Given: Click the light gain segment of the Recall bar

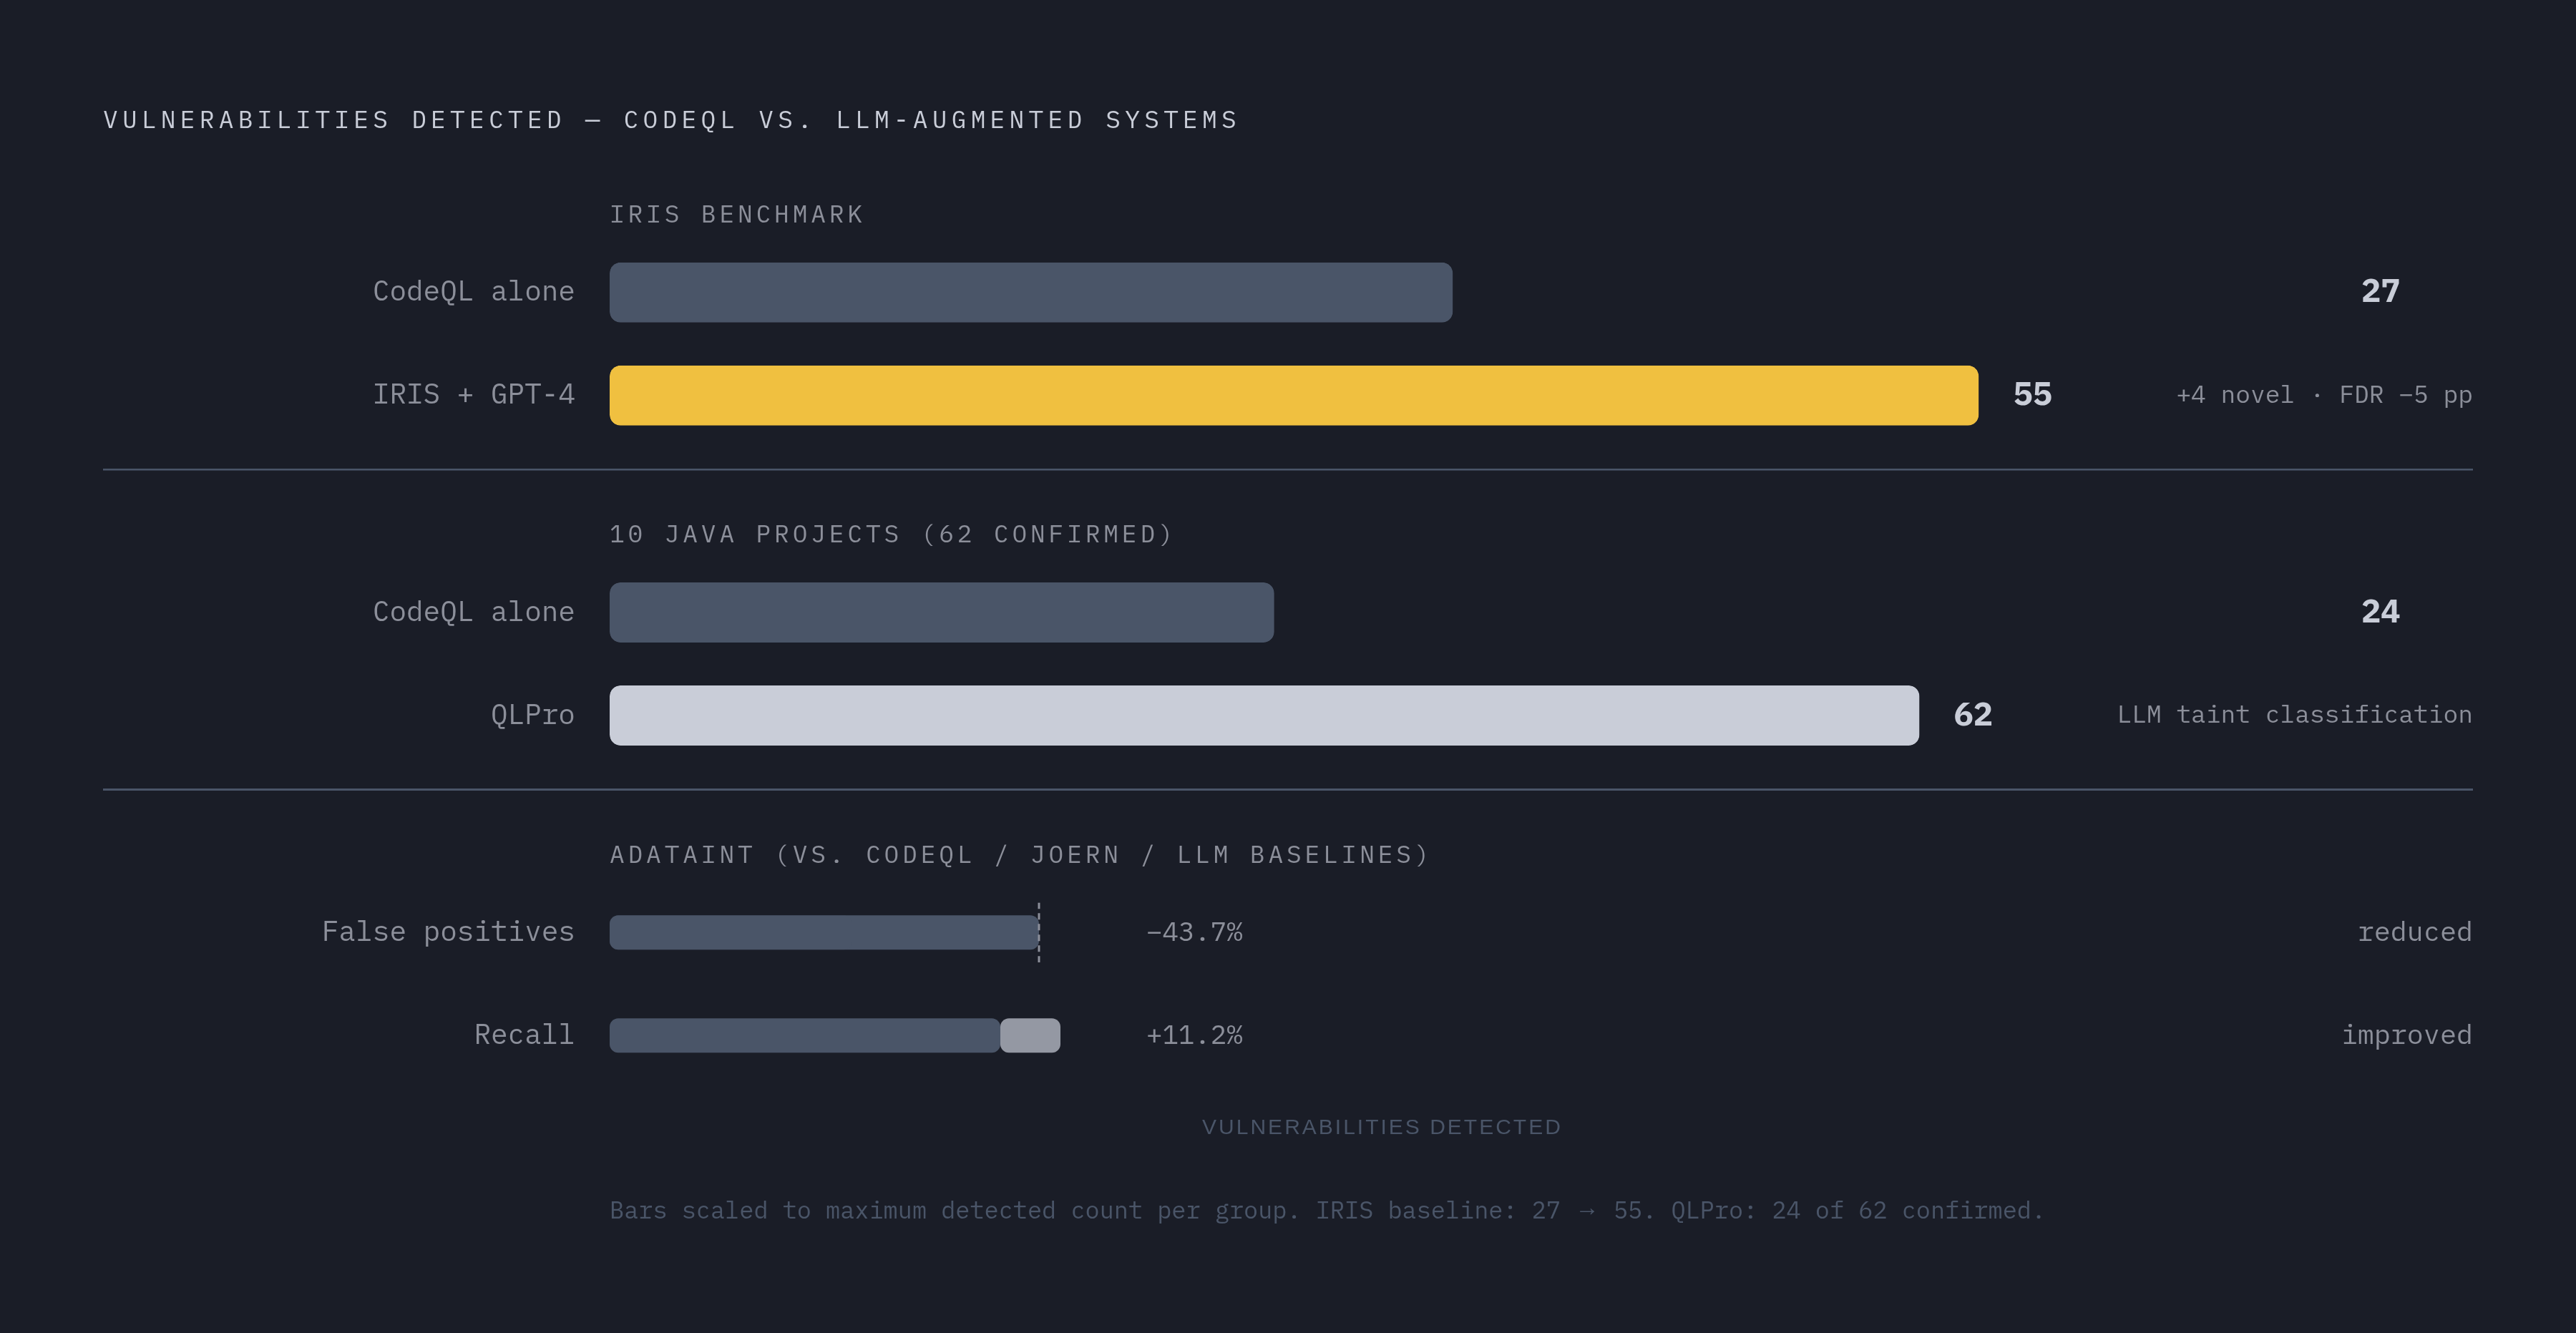Looking at the screenshot, I should coord(1030,1035).
